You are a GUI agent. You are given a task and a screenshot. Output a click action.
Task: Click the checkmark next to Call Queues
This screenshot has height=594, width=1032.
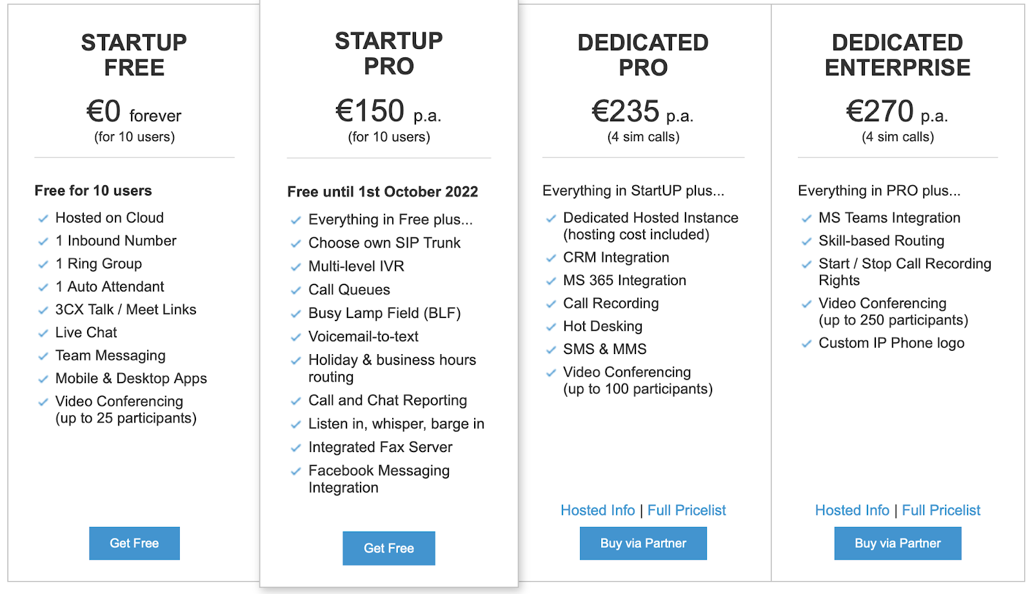[296, 291]
